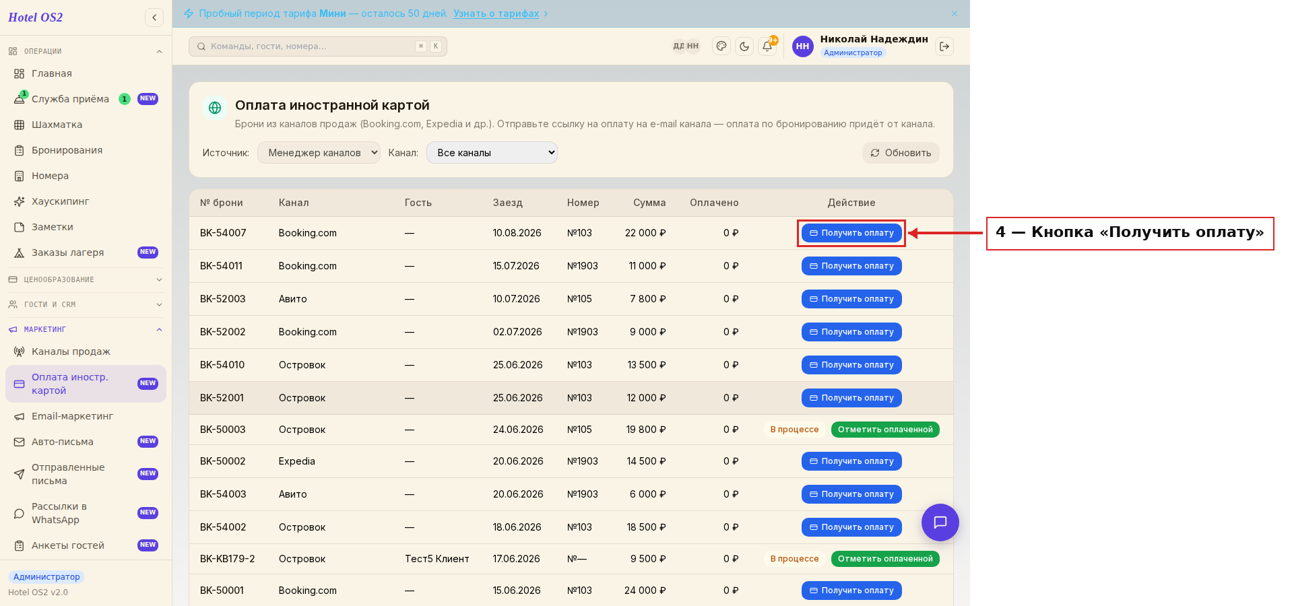Open the НН user avatar
Screen dimensions: 1290x606
pyautogui.click(x=802, y=46)
